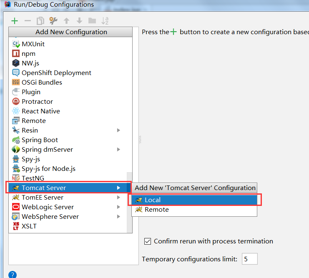Click the NW.js hexagon icon
309x278 pixels.
(16, 63)
